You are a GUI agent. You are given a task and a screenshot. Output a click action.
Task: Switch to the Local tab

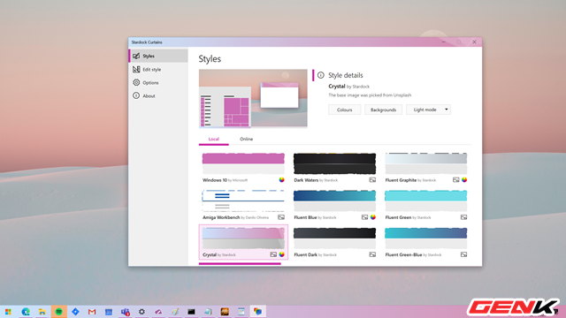click(x=214, y=140)
